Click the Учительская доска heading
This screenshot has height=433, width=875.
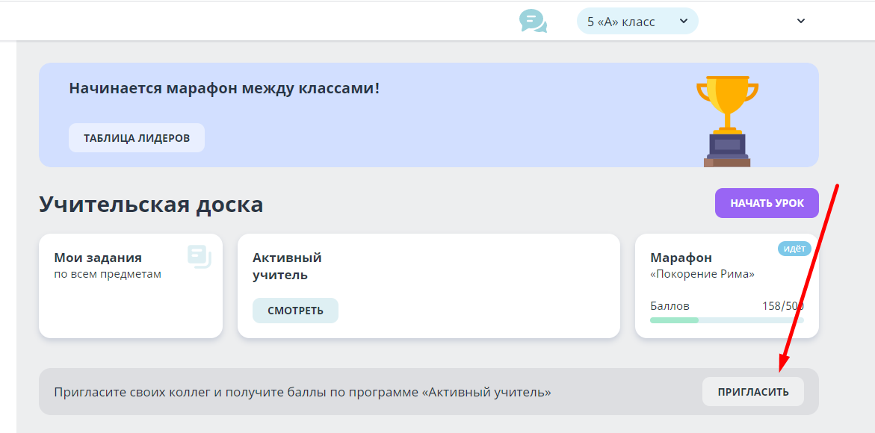(x=151, y=205)
